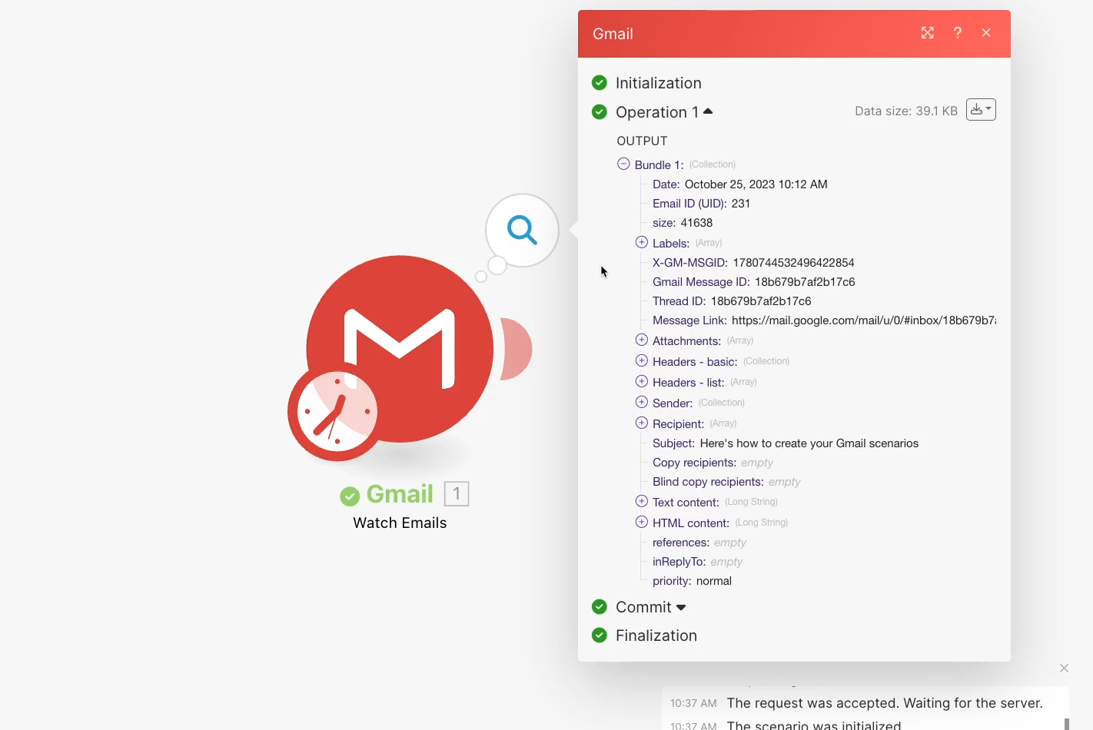
Task: Expand Headers - list array
Action: point(642,381)
